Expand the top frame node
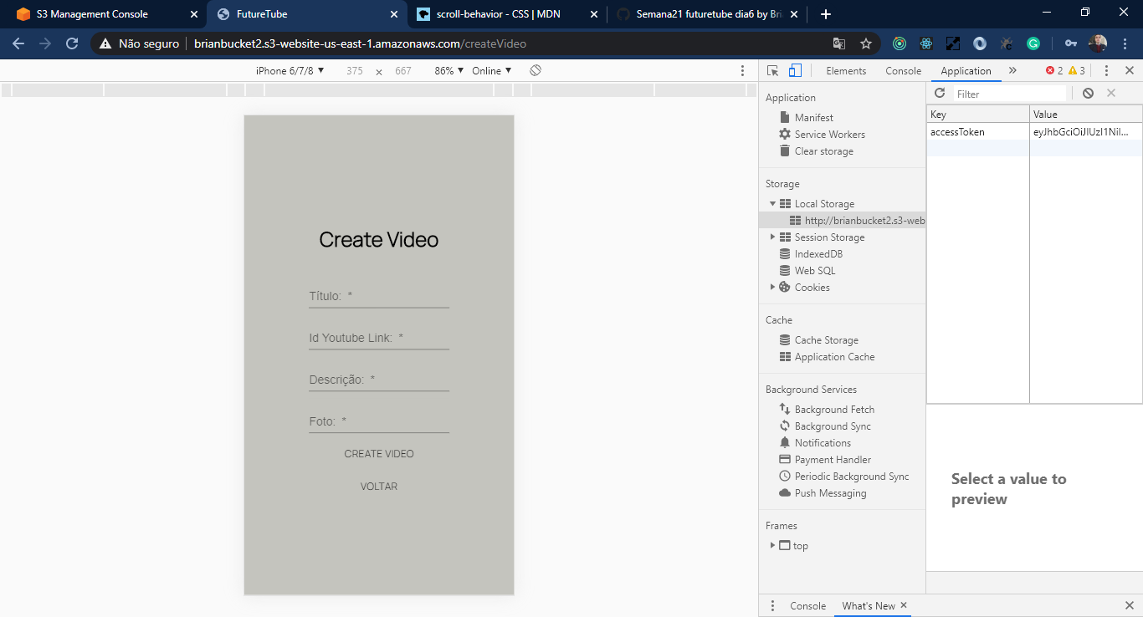 773,546
